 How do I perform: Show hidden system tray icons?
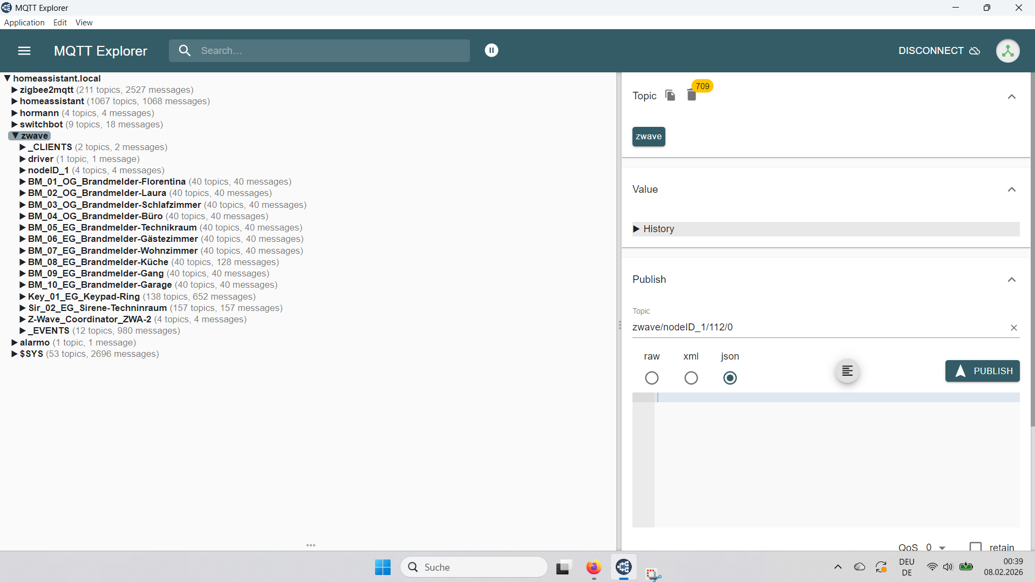tap(837, 567)
